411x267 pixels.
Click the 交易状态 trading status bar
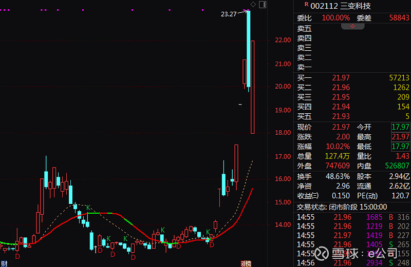353,207
